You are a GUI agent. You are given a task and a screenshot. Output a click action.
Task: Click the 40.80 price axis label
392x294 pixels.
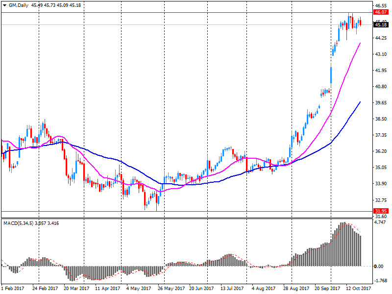tap(381, 87)
